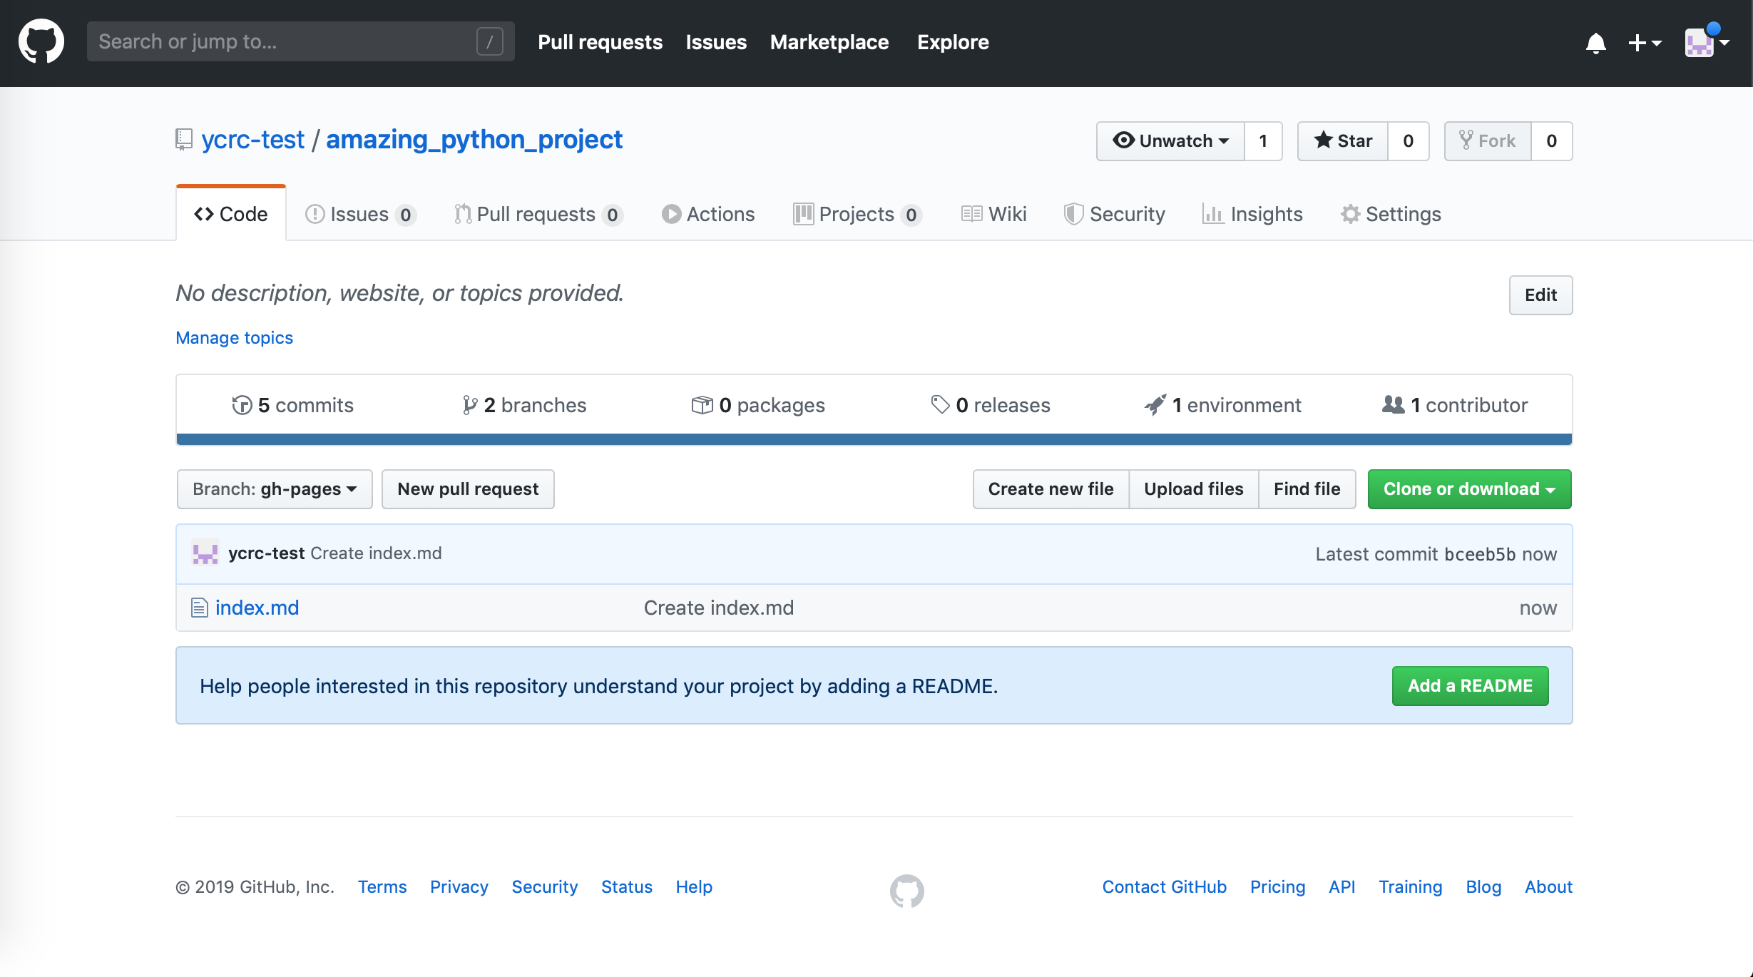Open Security footer link
The width and height of the screenshot is (1753, 977).
point(545,887)
